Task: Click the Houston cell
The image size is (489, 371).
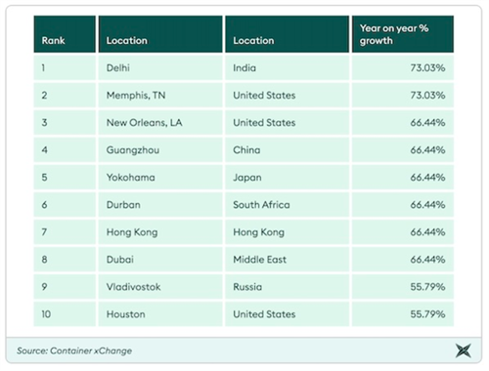Action: tap(160, 313)
